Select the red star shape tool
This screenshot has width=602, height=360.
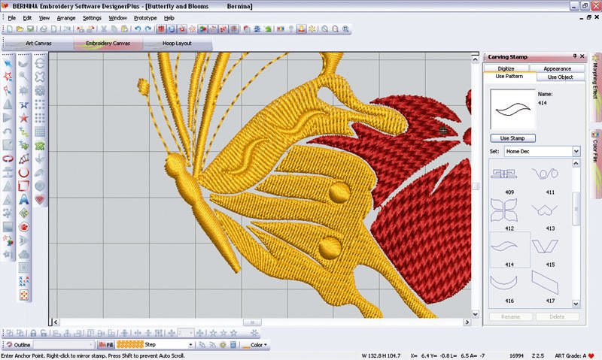pos(24,118)
